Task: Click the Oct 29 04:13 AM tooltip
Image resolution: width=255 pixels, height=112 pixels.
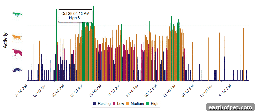Action: 75,16
